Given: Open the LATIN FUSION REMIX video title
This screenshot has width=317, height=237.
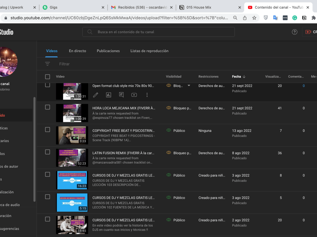Looking at the screenshot, I should coord(123,153).
